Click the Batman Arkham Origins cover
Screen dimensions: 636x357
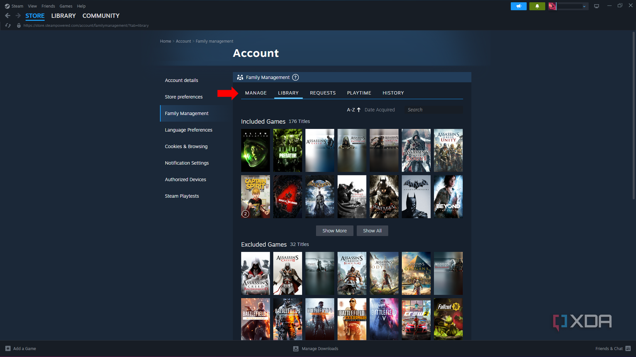(416, 197)
